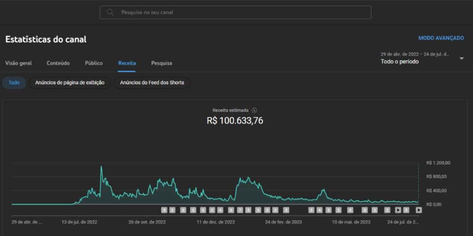Screen dimensions: 473x236
Task: Open the last play video marker on timeline
Action: click(418, 210)
